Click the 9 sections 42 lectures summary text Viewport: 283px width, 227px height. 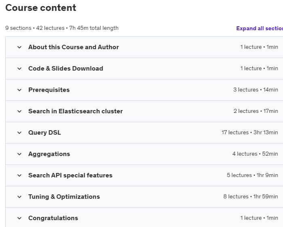coord(62,28)
